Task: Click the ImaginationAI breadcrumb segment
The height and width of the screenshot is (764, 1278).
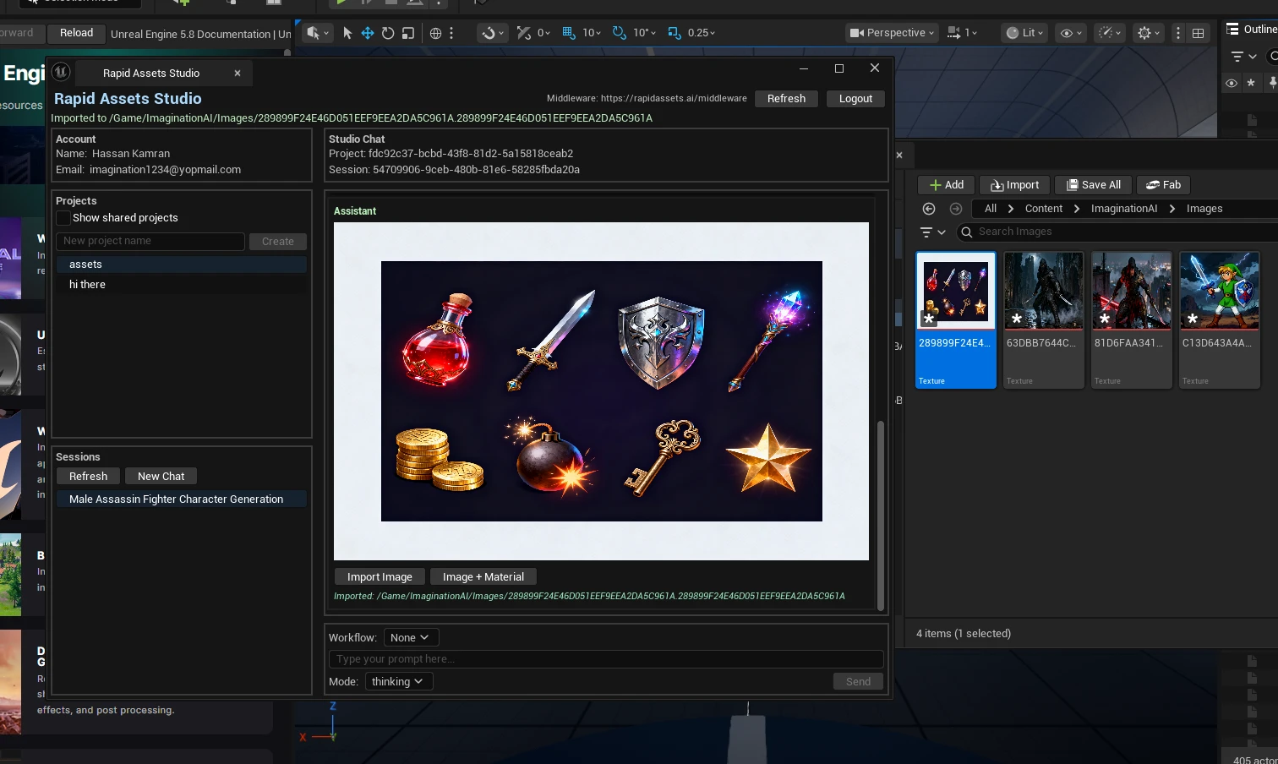Action: (1124, 209)
